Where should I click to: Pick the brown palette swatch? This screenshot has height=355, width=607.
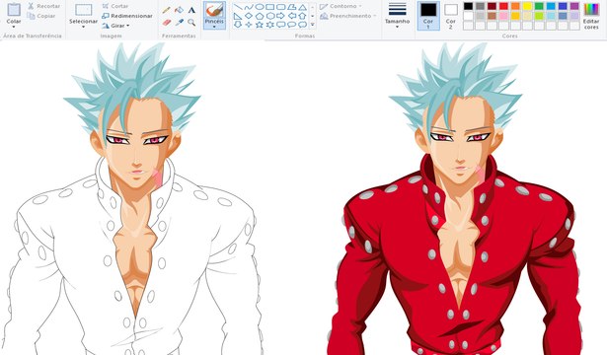pyautogui.click(x=493, y=16)
